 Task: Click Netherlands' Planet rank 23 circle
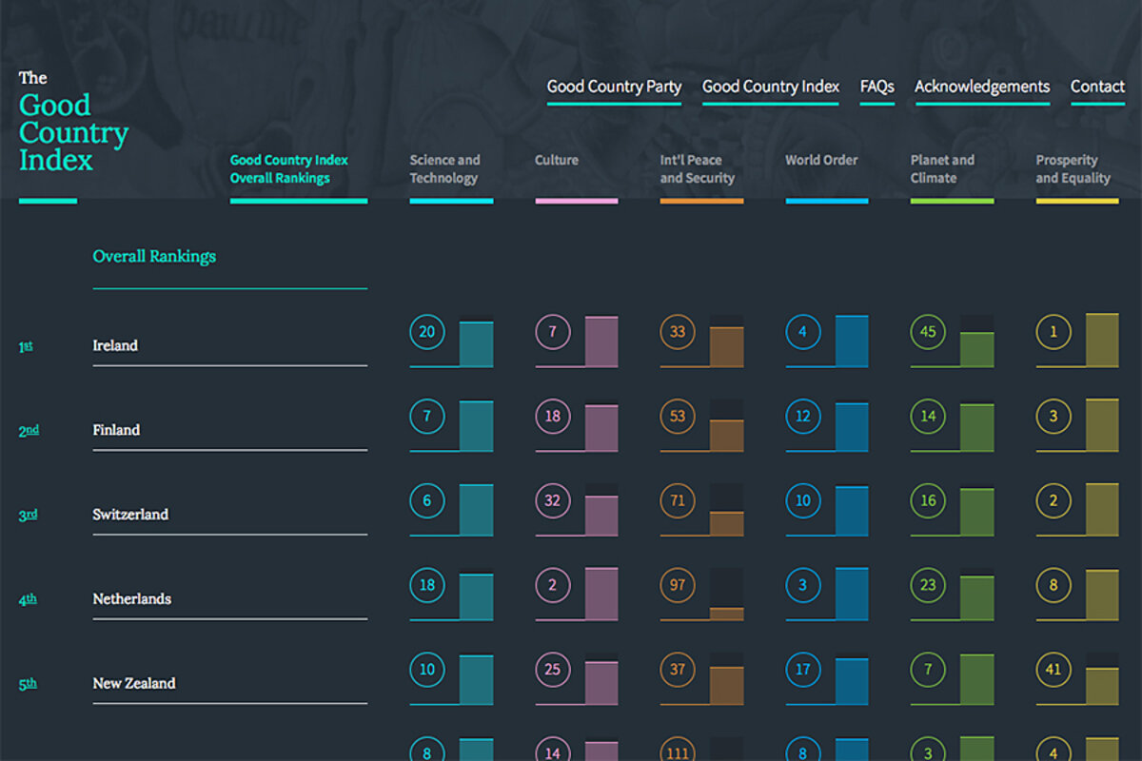929,585
